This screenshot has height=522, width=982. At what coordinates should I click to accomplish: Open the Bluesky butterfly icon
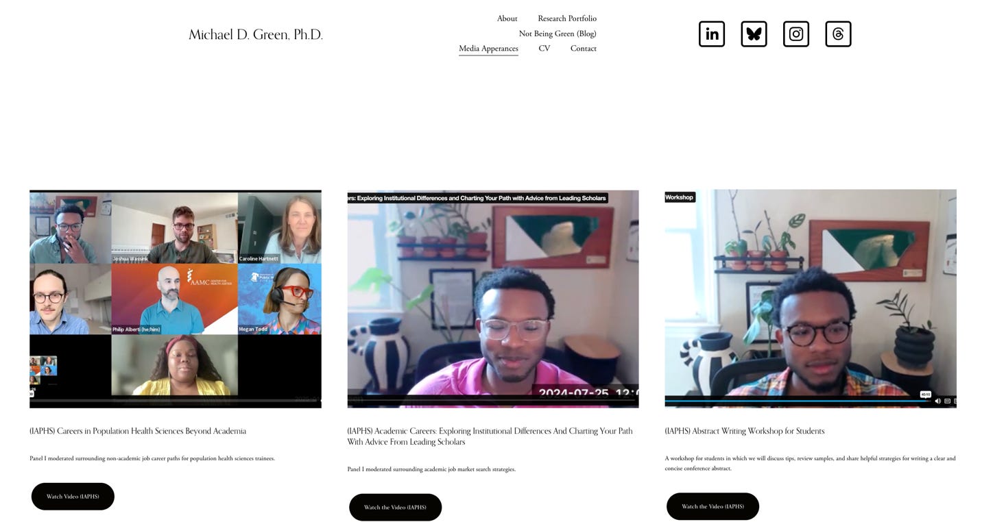pyautogui.click(x=754, y=33)
